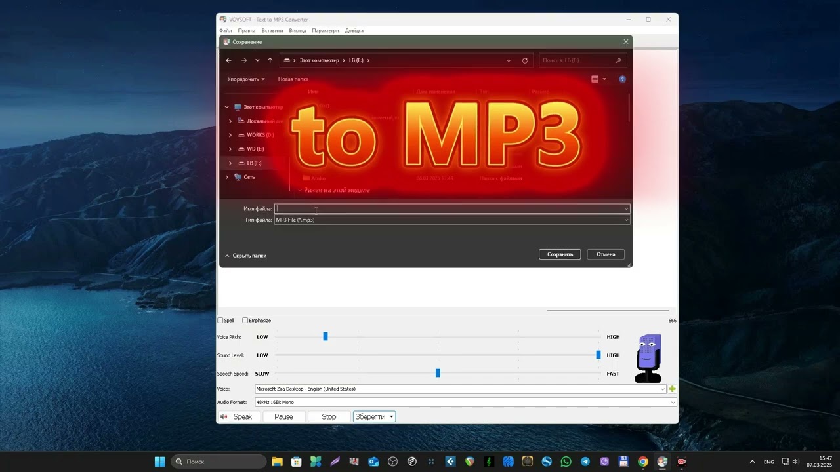
Task: Enable the Emphasize checkbox
Action: 245,321
